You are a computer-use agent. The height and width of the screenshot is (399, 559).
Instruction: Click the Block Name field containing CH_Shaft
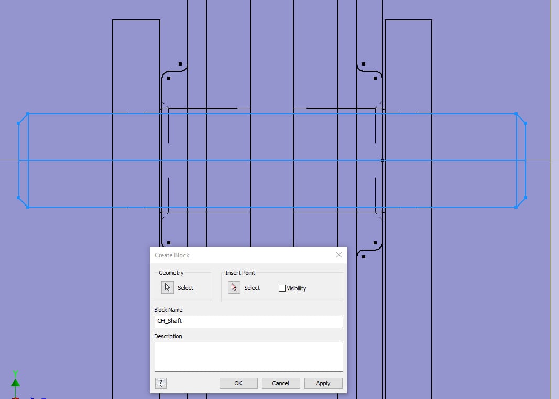248,321
